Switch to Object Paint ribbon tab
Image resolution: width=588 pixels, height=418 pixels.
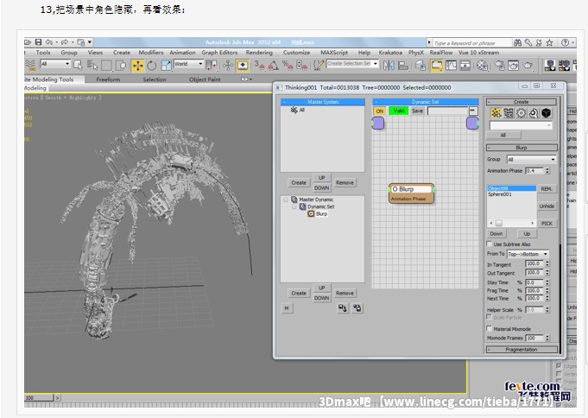tap(205, 79)
